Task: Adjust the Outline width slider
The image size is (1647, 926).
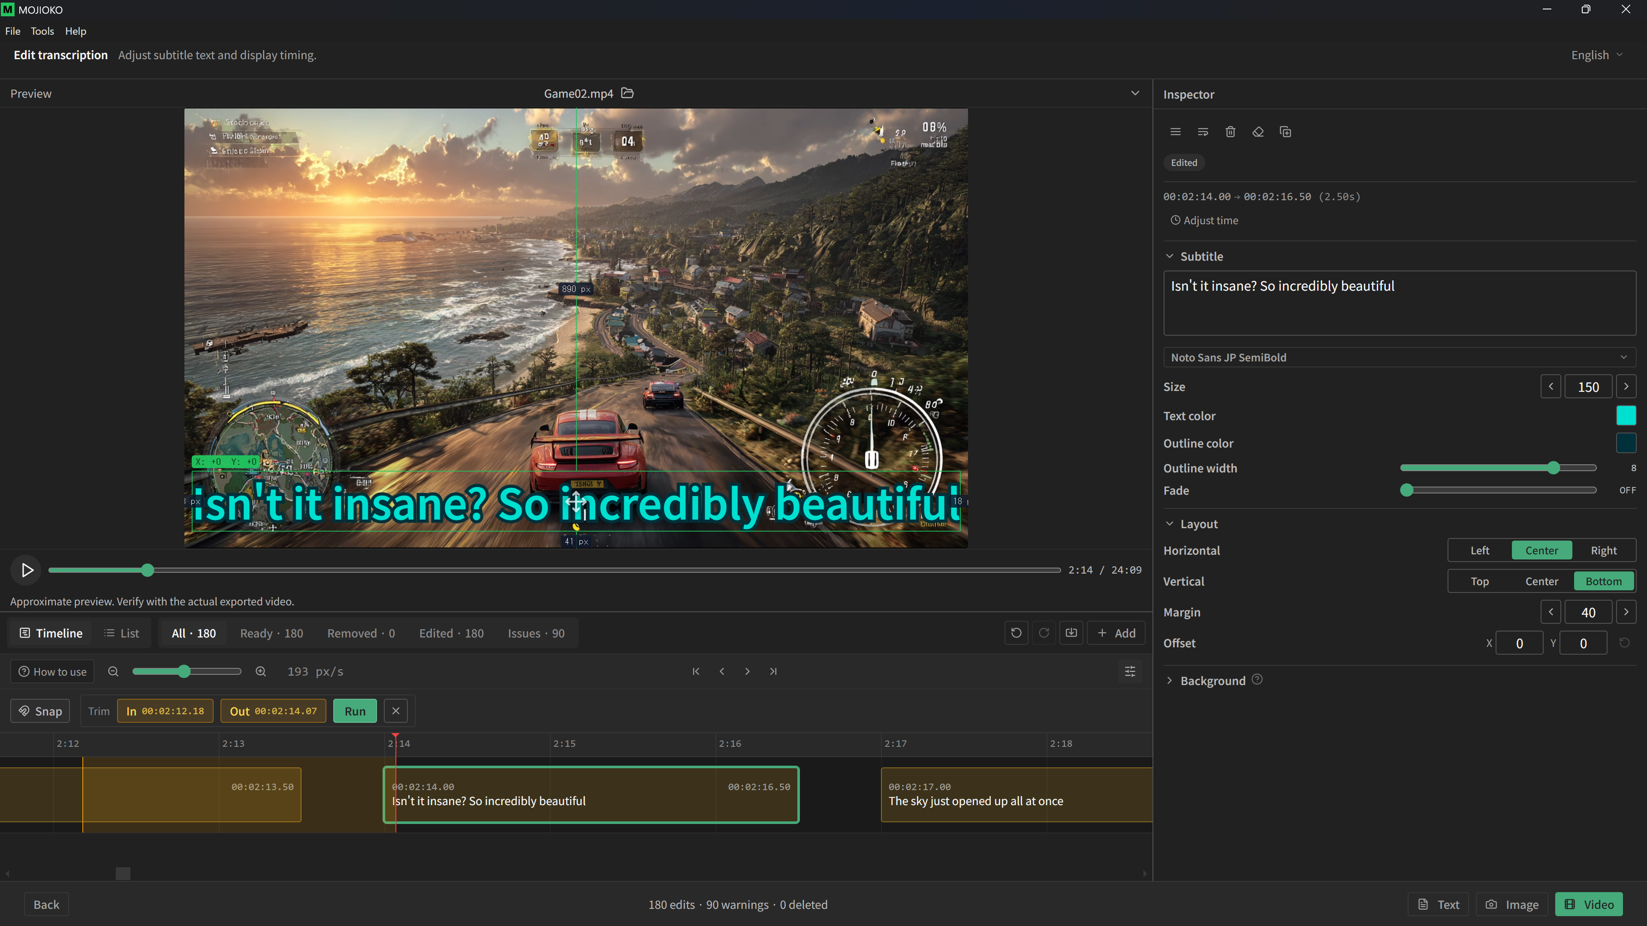Action: [x=1498, y=468]
